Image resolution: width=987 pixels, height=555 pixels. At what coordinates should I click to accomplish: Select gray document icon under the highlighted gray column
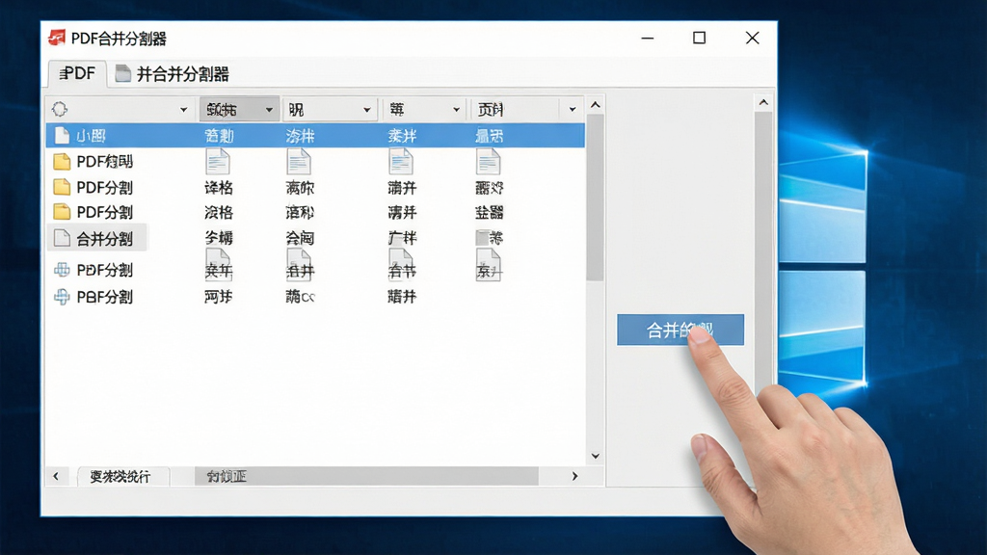(218, 264)
